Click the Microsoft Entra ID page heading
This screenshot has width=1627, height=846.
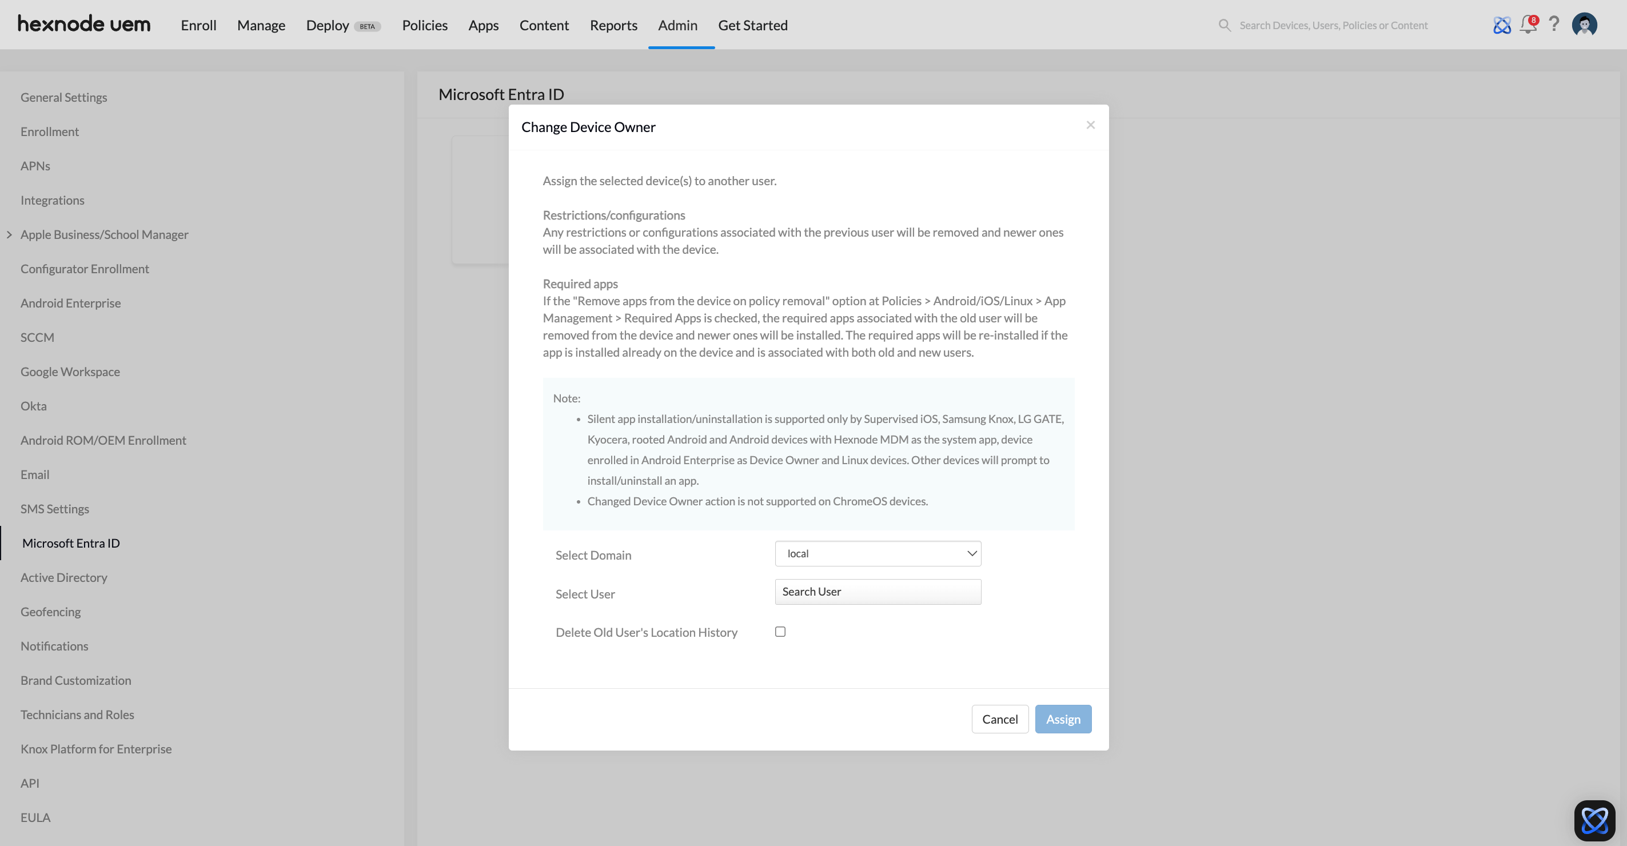[501, 94]
